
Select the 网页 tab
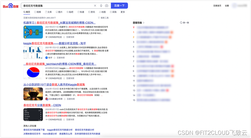tap(27, 12)
